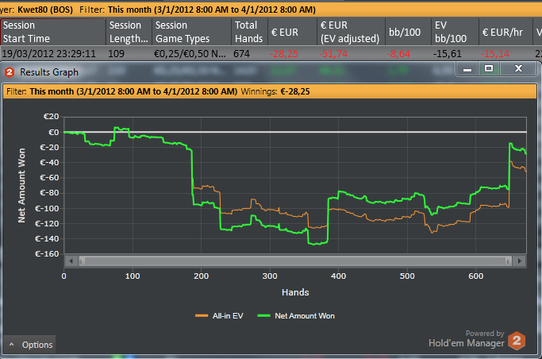Click the 109 session length cell
This screenshot has height=359, width=542.
[116, 53]
